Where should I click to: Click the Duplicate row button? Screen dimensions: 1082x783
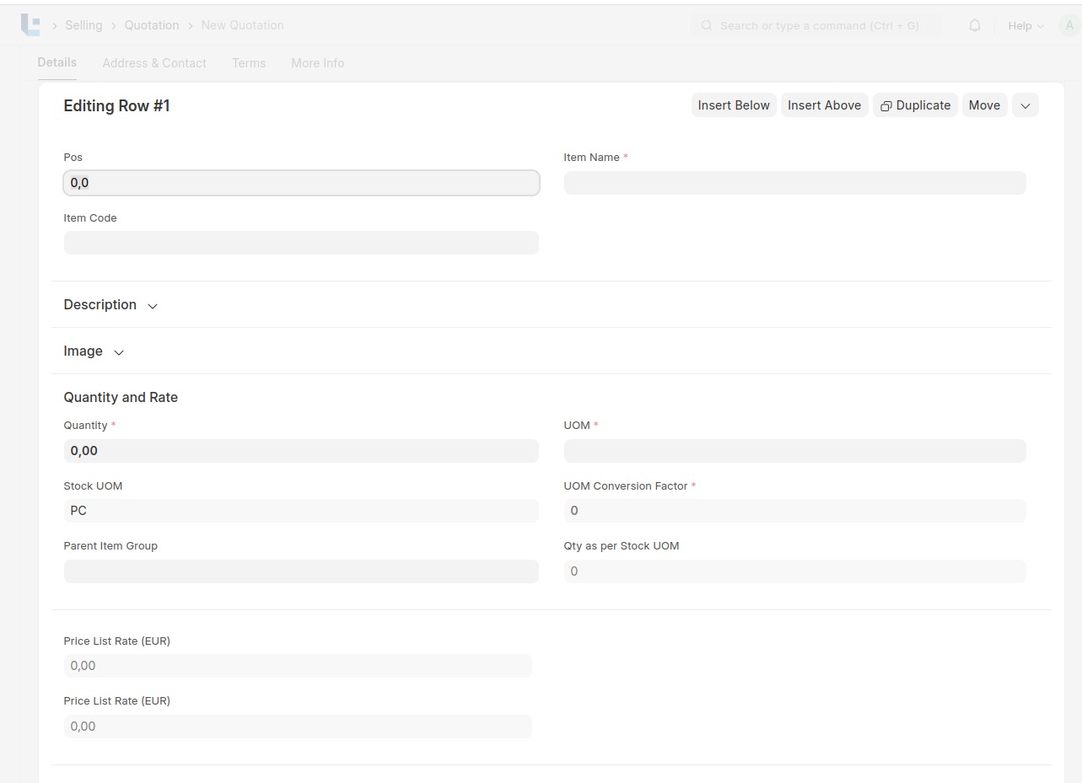[915, 105]
